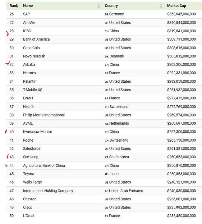
Task: Sort table by the Name column arrows
Action: 99,6
